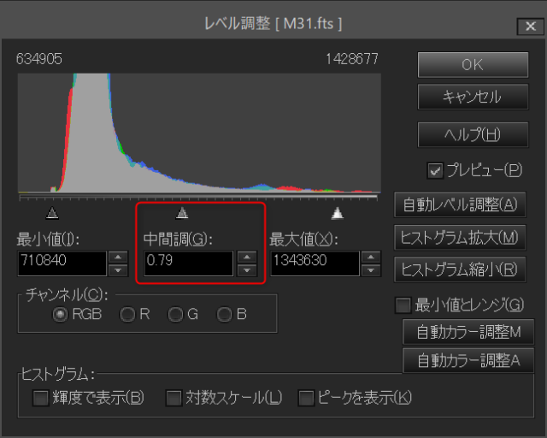Toggle the プレビュー(P) checkbox
Viewport: 547px width, 438px height.
point(436,170)
